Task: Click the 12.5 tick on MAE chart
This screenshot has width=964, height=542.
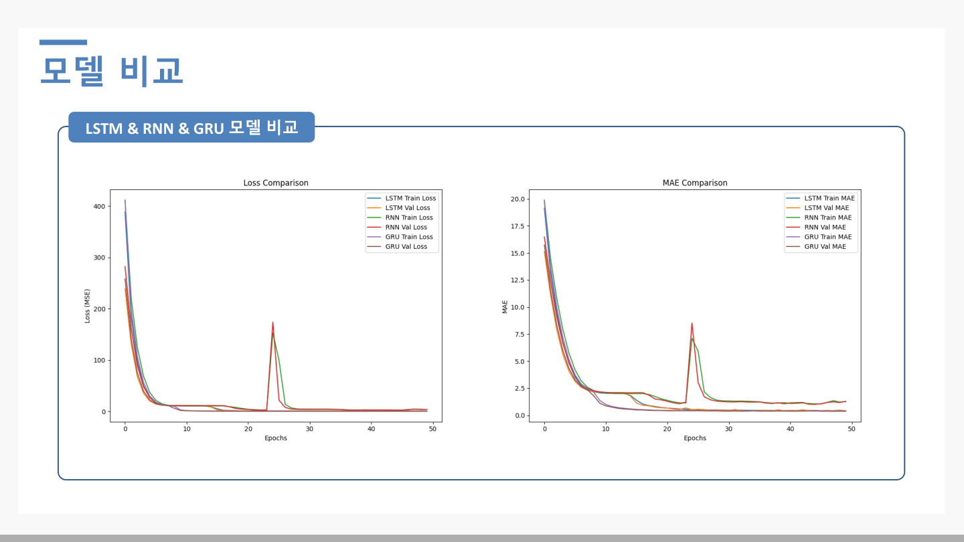Action: tap(517, 280)
